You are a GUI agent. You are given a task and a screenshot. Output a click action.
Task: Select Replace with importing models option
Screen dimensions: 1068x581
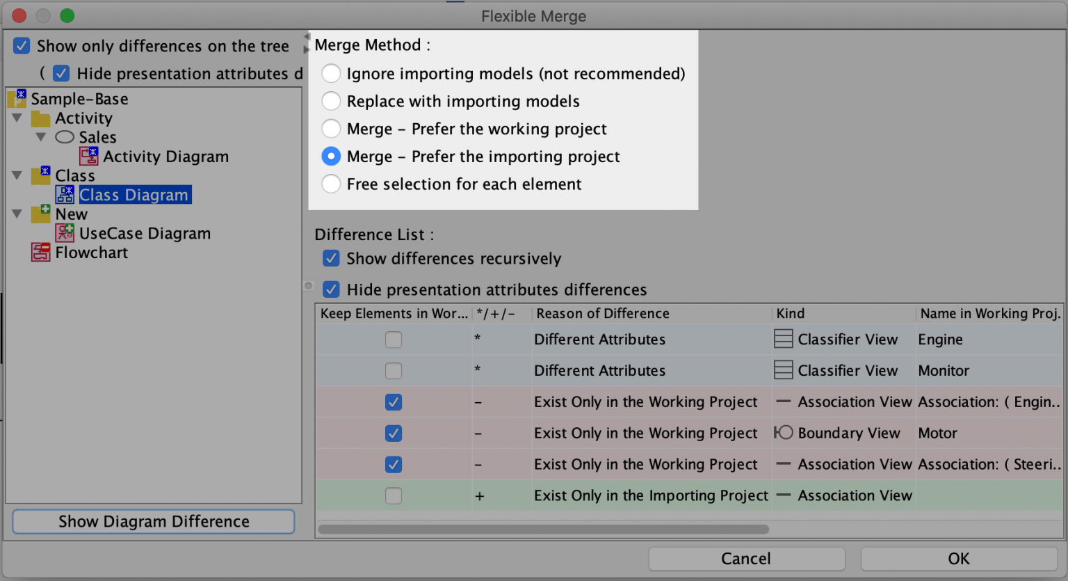point(331,101)
